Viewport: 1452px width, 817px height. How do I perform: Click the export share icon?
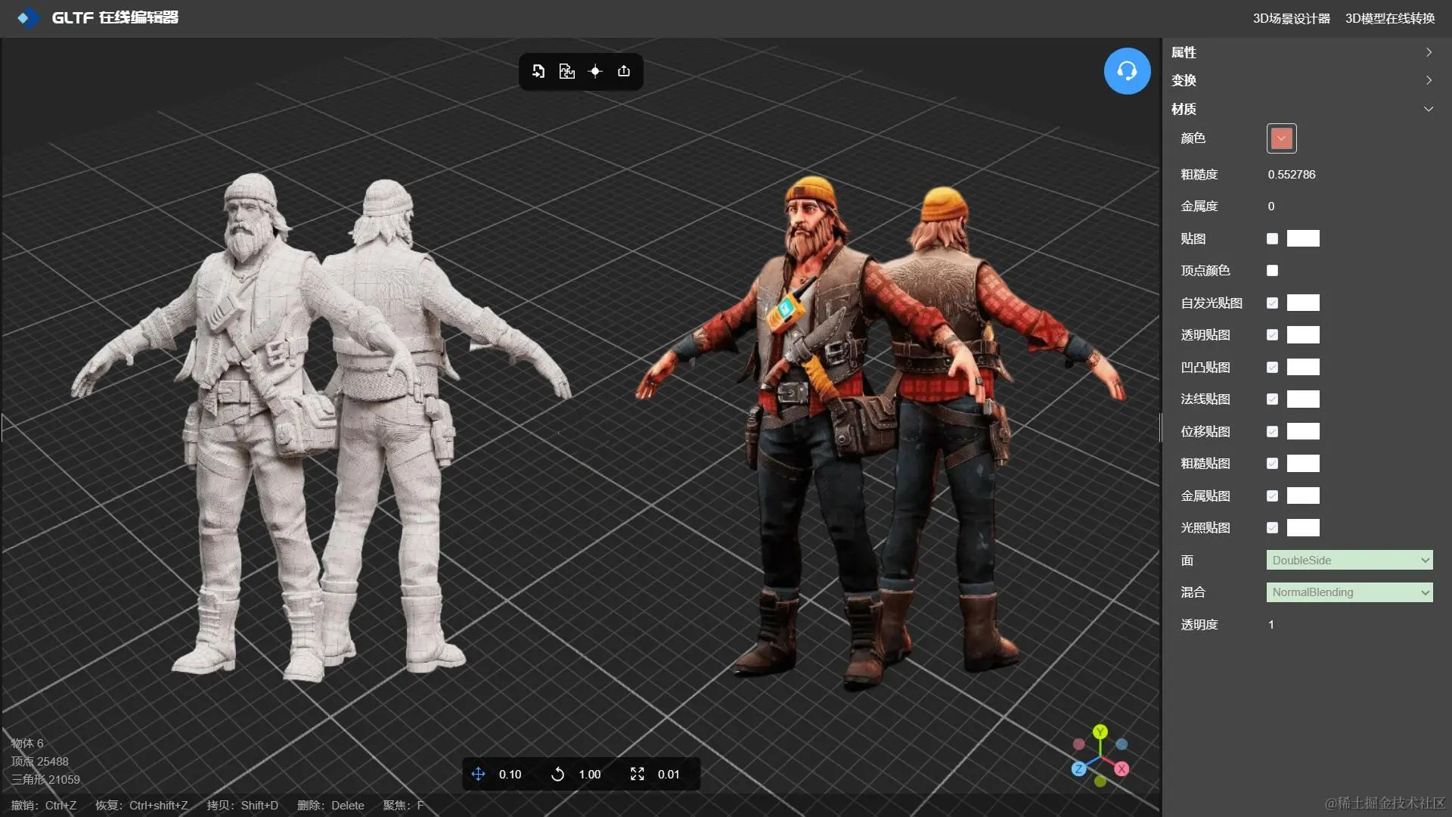624,71
